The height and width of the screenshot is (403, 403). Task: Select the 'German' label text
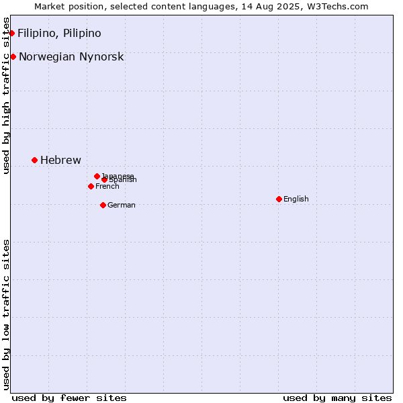[122, 205]
